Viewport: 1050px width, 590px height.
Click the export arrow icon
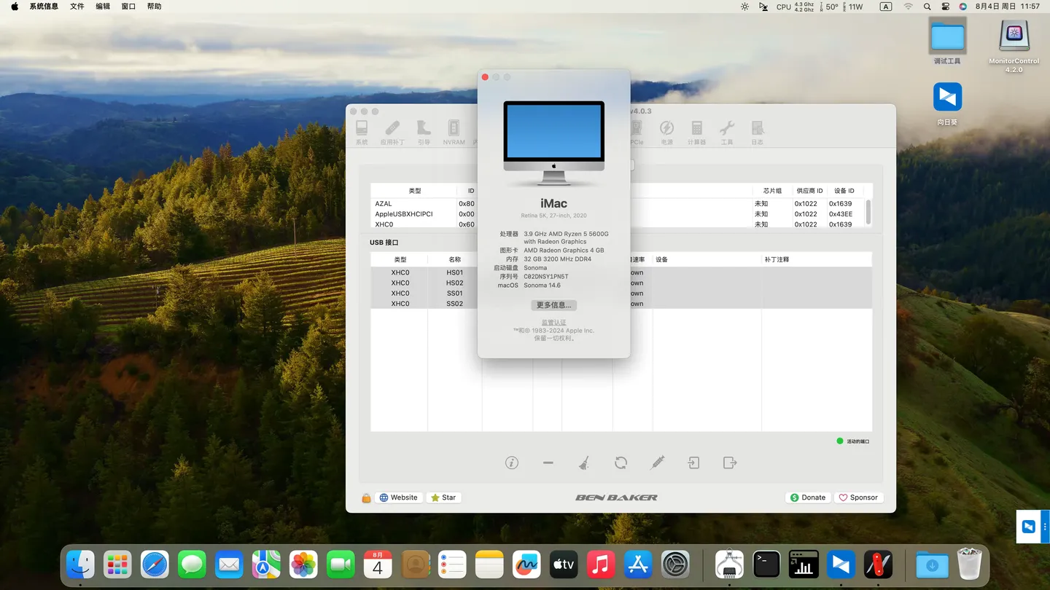pos(730,463)
